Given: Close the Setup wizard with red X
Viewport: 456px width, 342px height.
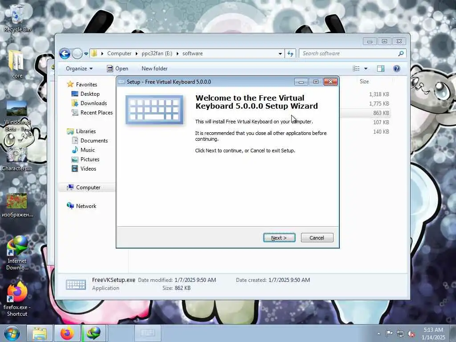Looking at the screenshot, I should click(x=331, y=82).
